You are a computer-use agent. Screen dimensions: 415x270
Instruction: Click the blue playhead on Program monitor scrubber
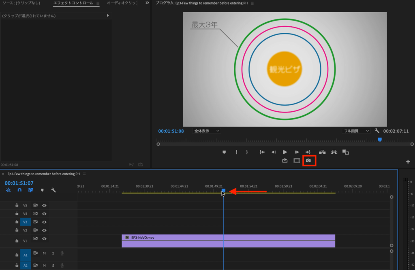(x=380, y=139)
